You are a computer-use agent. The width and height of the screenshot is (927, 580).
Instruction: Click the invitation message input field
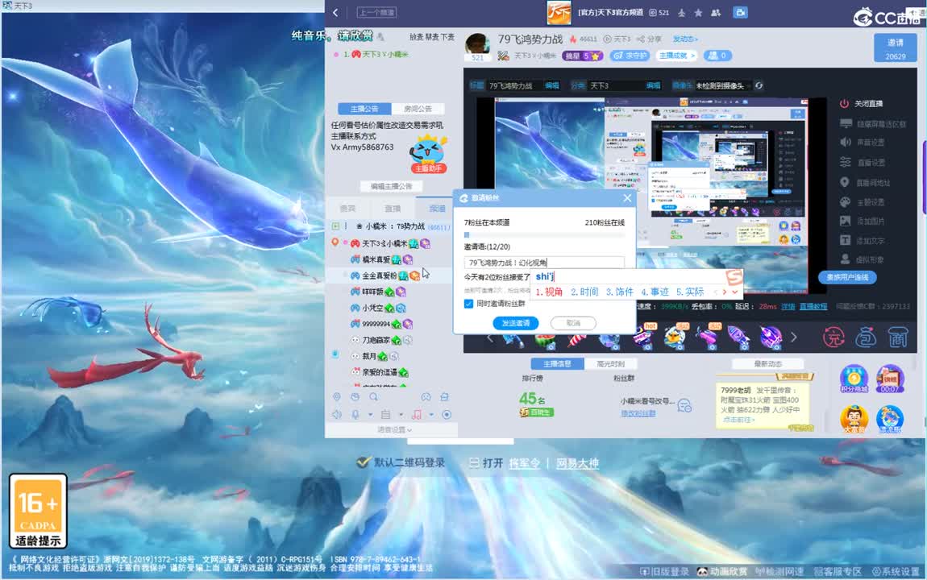coord(544,263)
